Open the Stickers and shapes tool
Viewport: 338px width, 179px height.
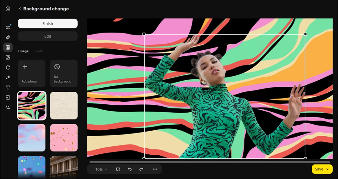8,97
